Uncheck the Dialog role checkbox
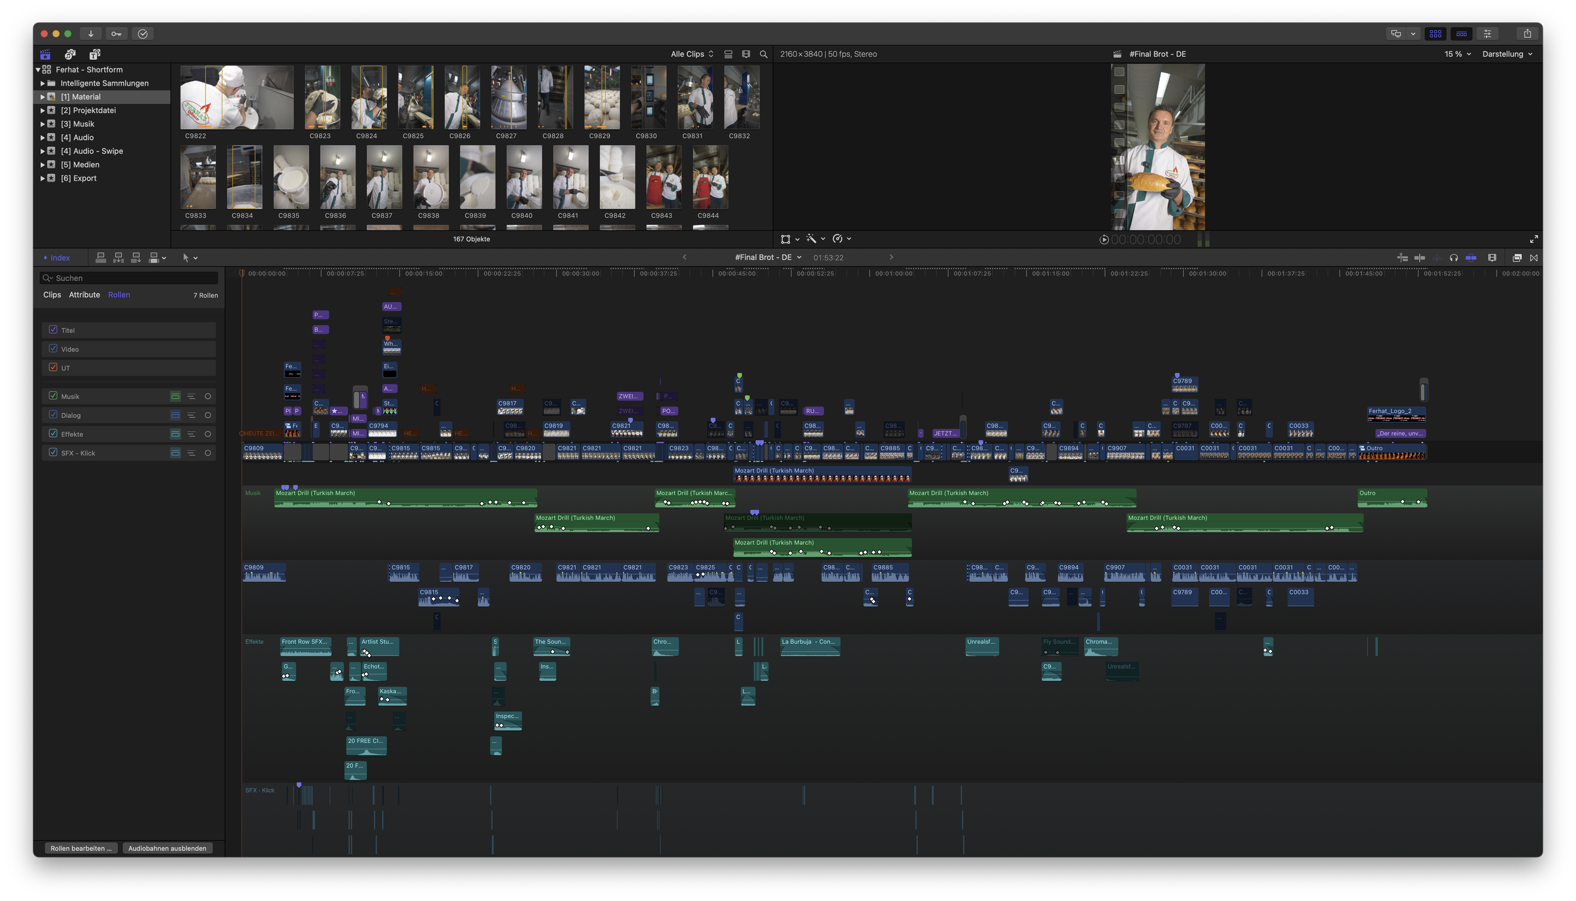Viewport: 1576px width, 901px height. pos(53,415)
